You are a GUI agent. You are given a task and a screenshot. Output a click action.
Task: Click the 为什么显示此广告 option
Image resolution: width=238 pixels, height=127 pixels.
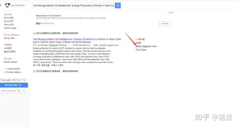pyautogui.click(x=11, y=91)
